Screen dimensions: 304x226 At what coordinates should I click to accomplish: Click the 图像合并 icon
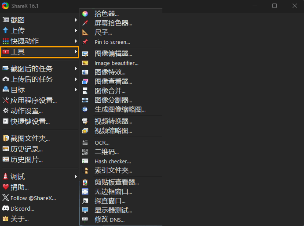(85, 91)
